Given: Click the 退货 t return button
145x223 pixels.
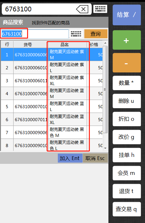Looking at the screenshot, I should point(127,191).
